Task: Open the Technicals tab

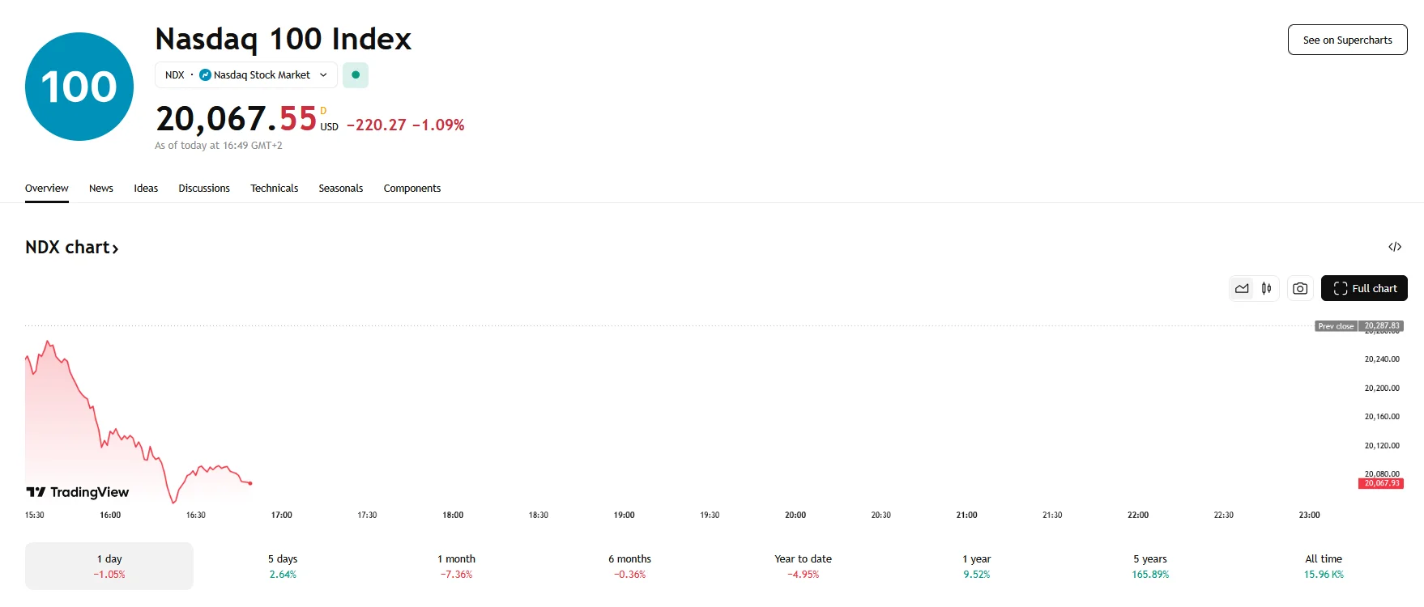Action: 274,189
